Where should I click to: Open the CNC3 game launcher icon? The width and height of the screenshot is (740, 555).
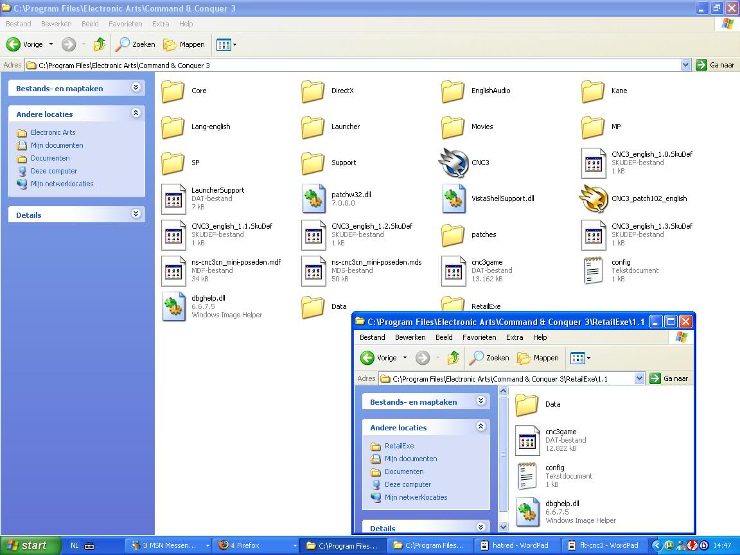click(x=454, y=163)
